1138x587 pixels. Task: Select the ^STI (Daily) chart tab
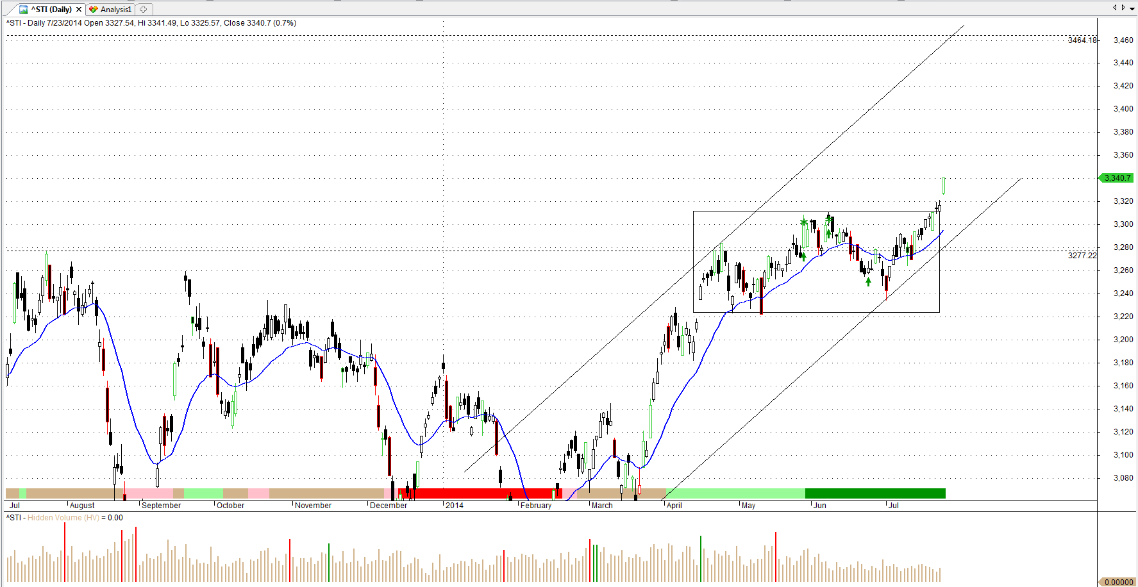(x=51, y=10)
